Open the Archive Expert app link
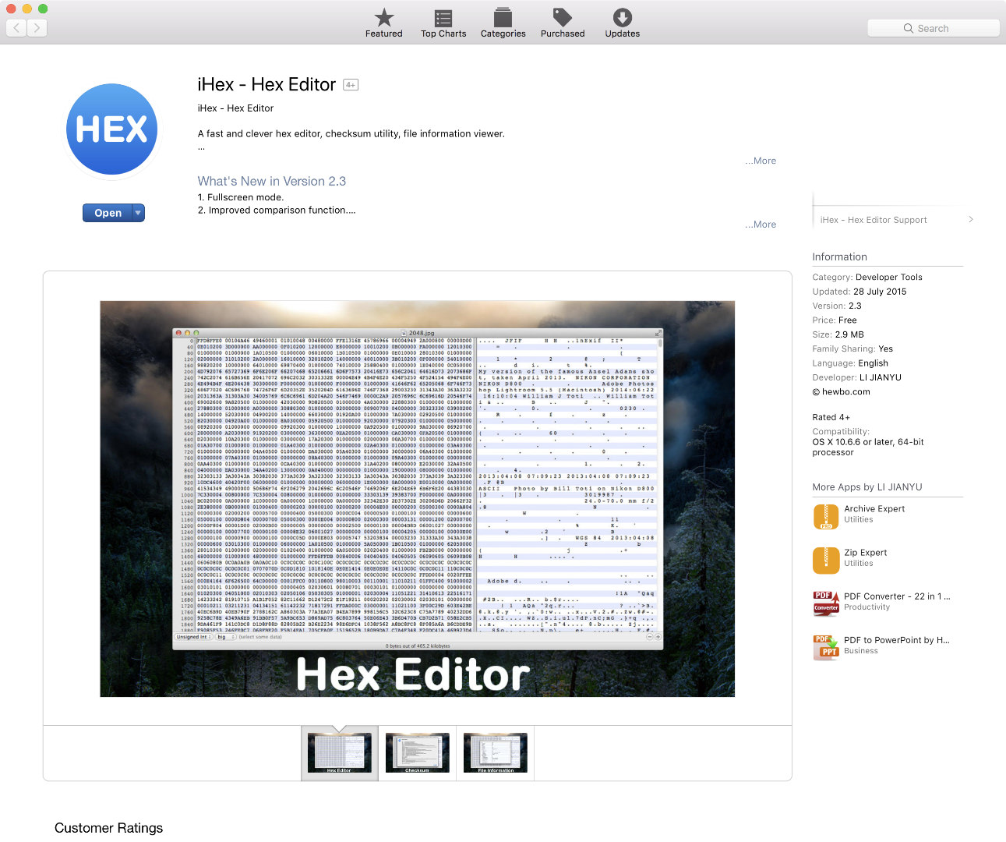 pyautogui.click(x=874, y=508)
